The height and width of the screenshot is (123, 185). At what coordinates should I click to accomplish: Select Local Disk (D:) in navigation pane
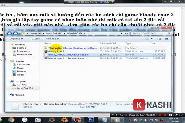tap(25, 88)
